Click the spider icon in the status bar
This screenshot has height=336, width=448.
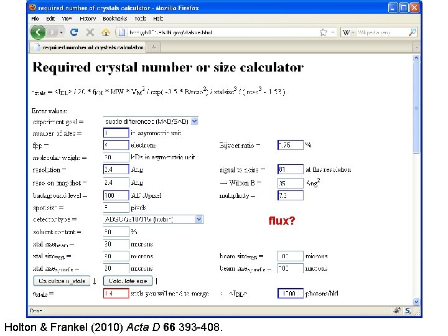click(396, 310)
